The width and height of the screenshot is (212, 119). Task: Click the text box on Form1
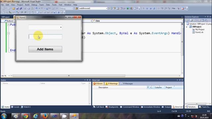45,37
